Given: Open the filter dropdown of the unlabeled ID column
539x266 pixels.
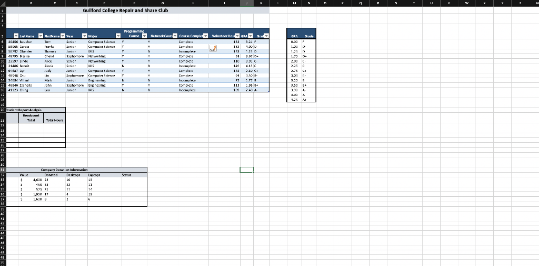Looking at the screenshot, I should tap(16, 36).
